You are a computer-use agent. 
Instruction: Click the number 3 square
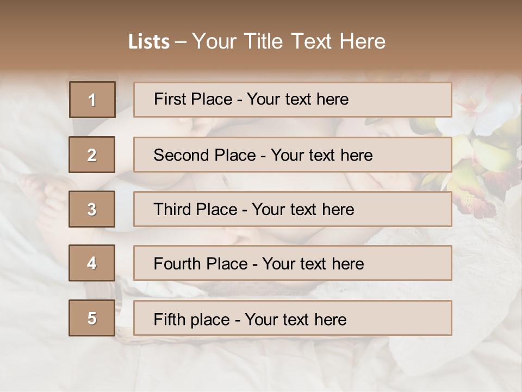point(92,209)
